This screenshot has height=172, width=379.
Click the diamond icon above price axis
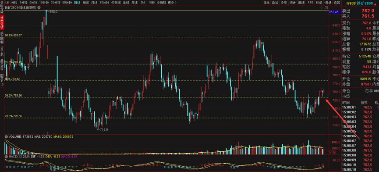click(x=322, y=8)
